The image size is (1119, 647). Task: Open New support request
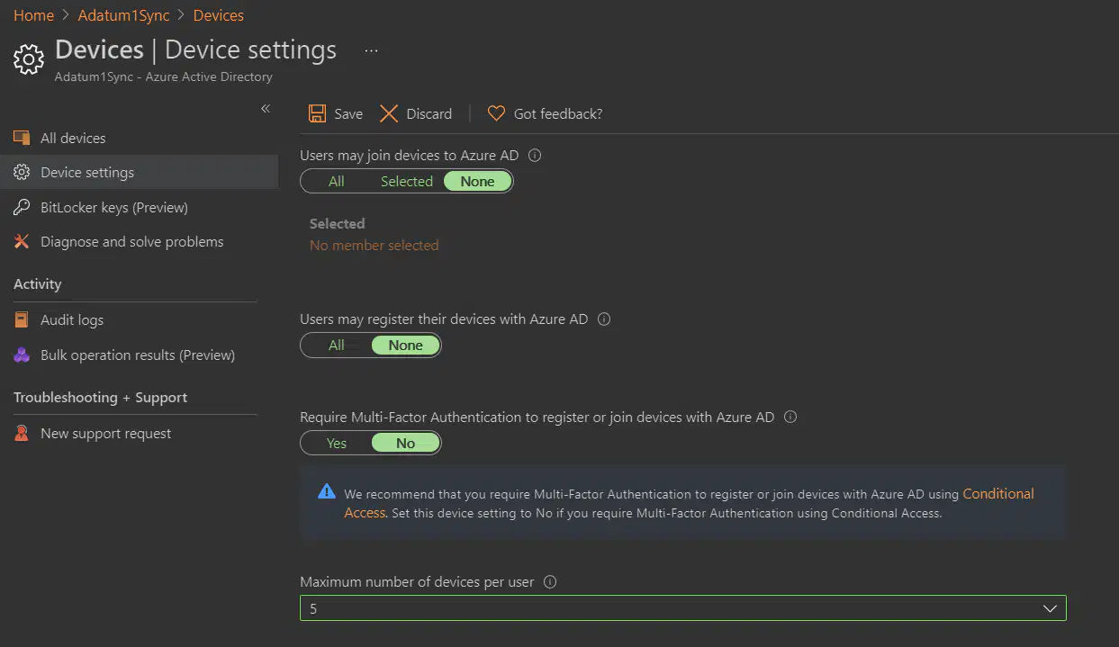tap(140, 433)
